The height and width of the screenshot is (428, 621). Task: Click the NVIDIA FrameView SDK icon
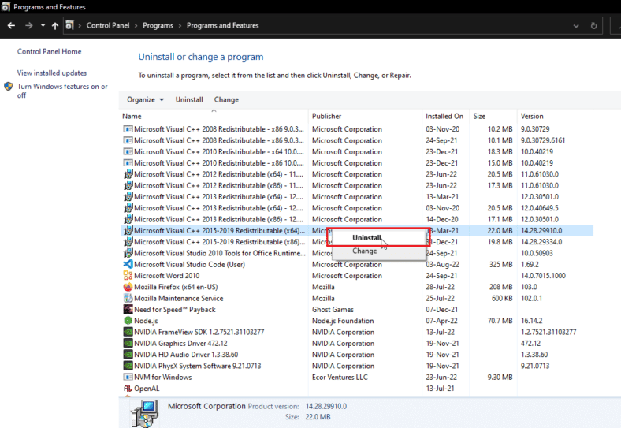pos(128,332)
